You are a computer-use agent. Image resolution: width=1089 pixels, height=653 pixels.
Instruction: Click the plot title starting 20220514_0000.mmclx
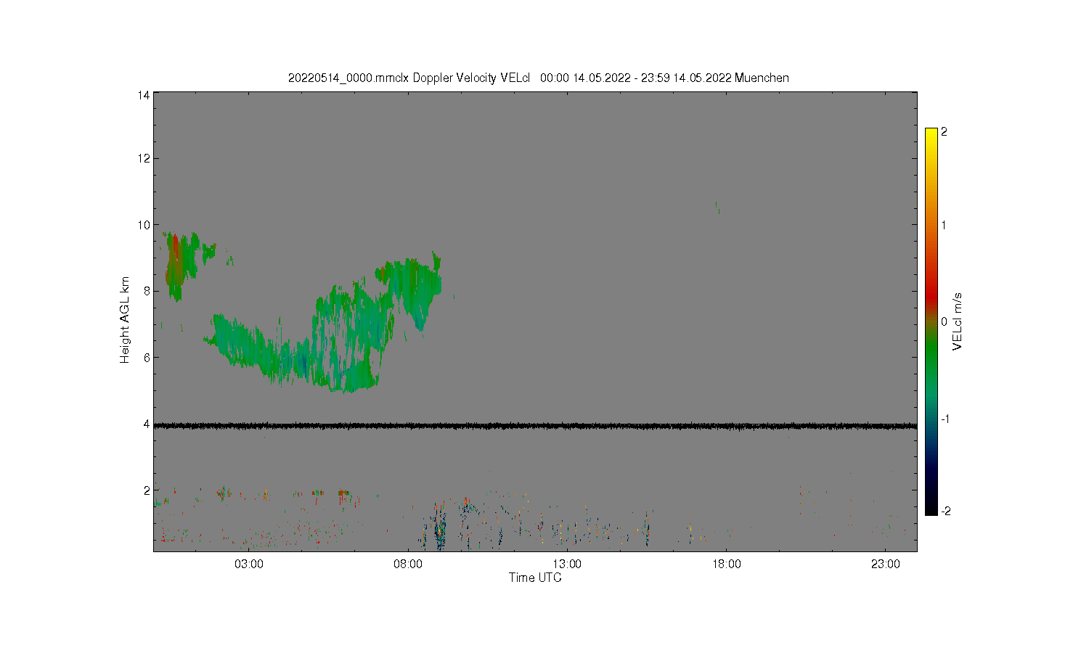click(x=538, y=78)
